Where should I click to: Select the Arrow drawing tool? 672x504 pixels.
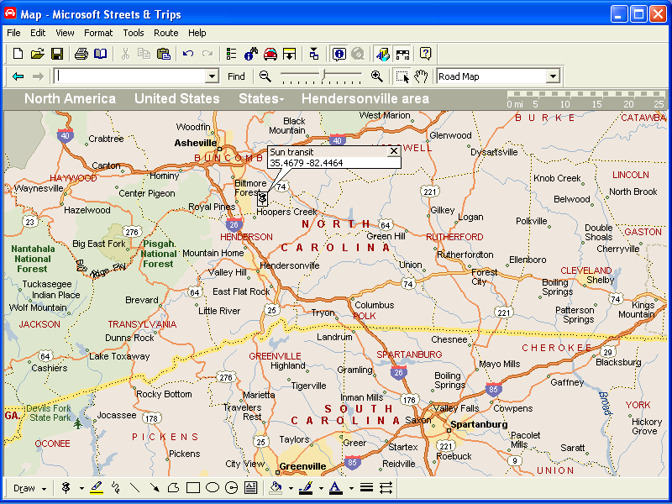click(x=155, y=487)
